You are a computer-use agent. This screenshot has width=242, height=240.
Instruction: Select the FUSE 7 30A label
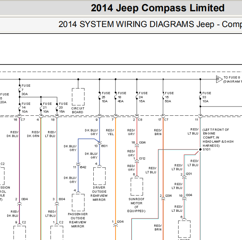[x=26, y=90]
